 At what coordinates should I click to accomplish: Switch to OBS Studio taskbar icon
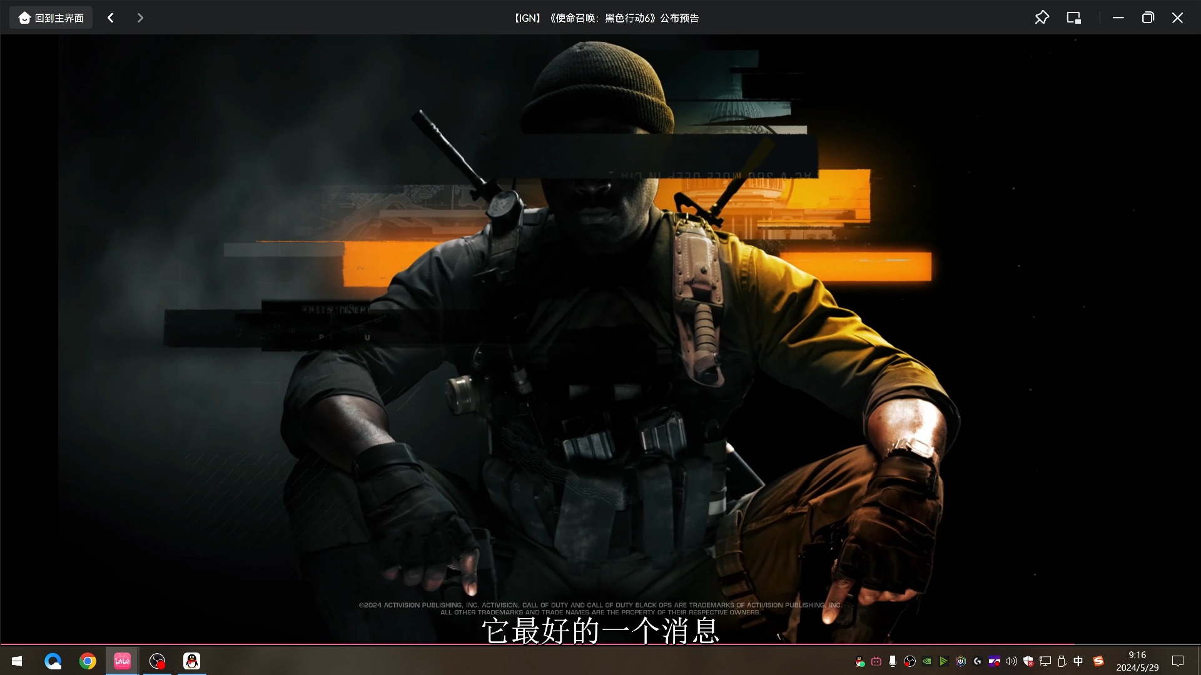coord(157,661)
